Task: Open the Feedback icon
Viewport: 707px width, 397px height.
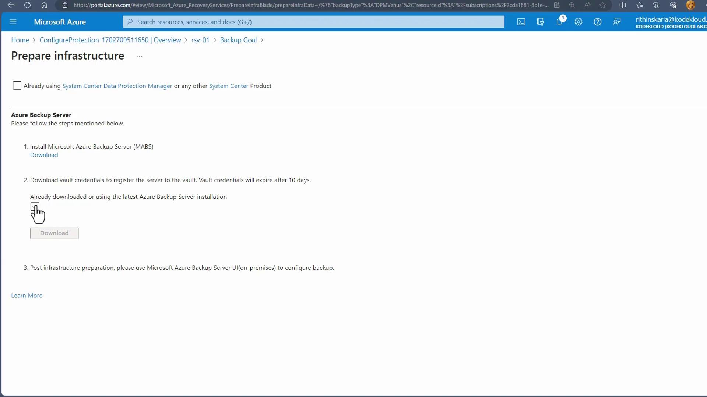Action: point(617,22)
